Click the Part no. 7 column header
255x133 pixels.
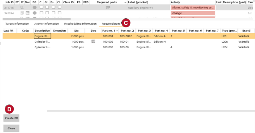tap(212, 31)
